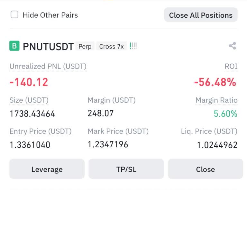Open the TP/SL settings

pyautogui.click(x=126, y=169)
